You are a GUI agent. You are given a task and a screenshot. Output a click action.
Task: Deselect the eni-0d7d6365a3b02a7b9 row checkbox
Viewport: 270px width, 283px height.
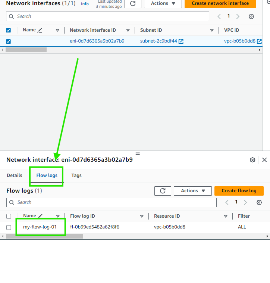pyautogui.click(x=9, y=41)
